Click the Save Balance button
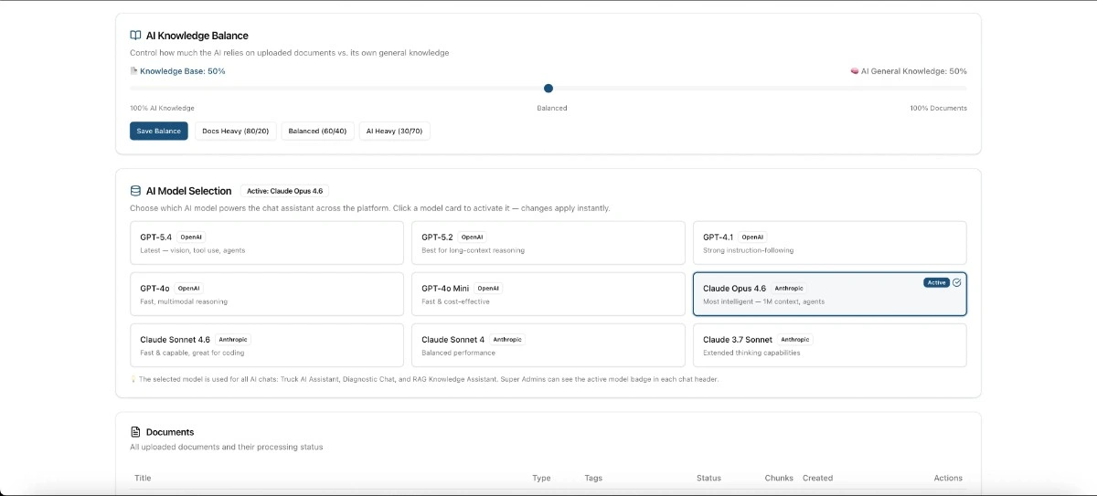 click(159, 132)
